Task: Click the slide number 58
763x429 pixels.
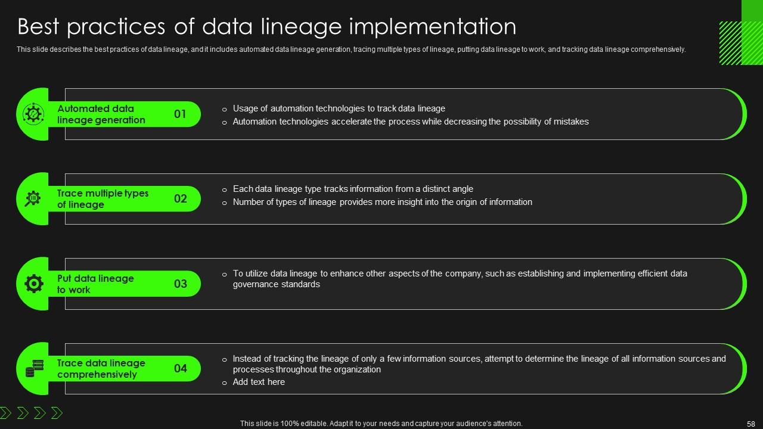Action: click(x=750, y=424)
